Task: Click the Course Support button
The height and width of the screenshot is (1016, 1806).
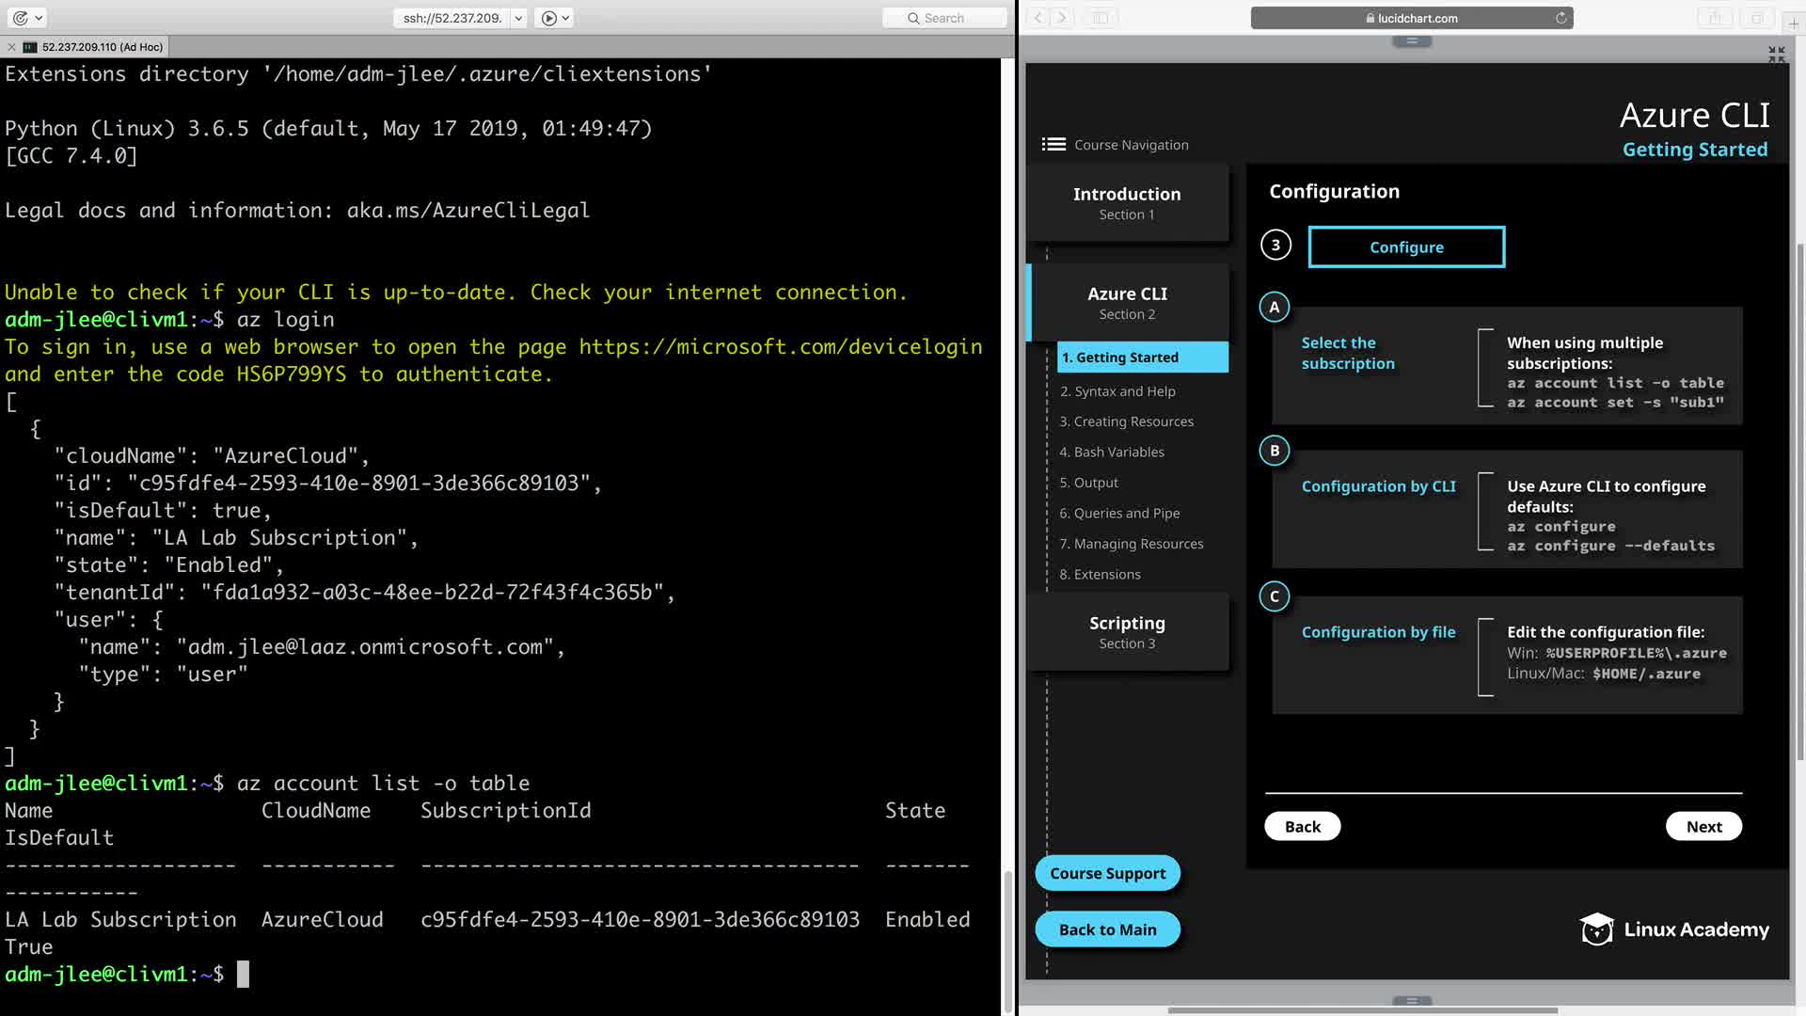Action: coord(1107,873)
